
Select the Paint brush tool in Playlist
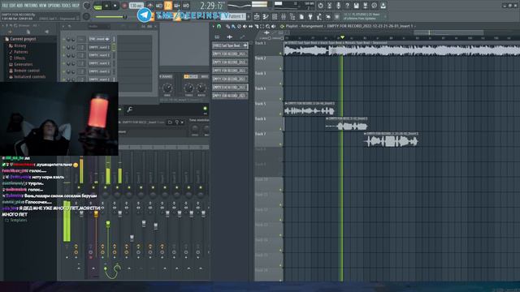[x=233, y=26]
